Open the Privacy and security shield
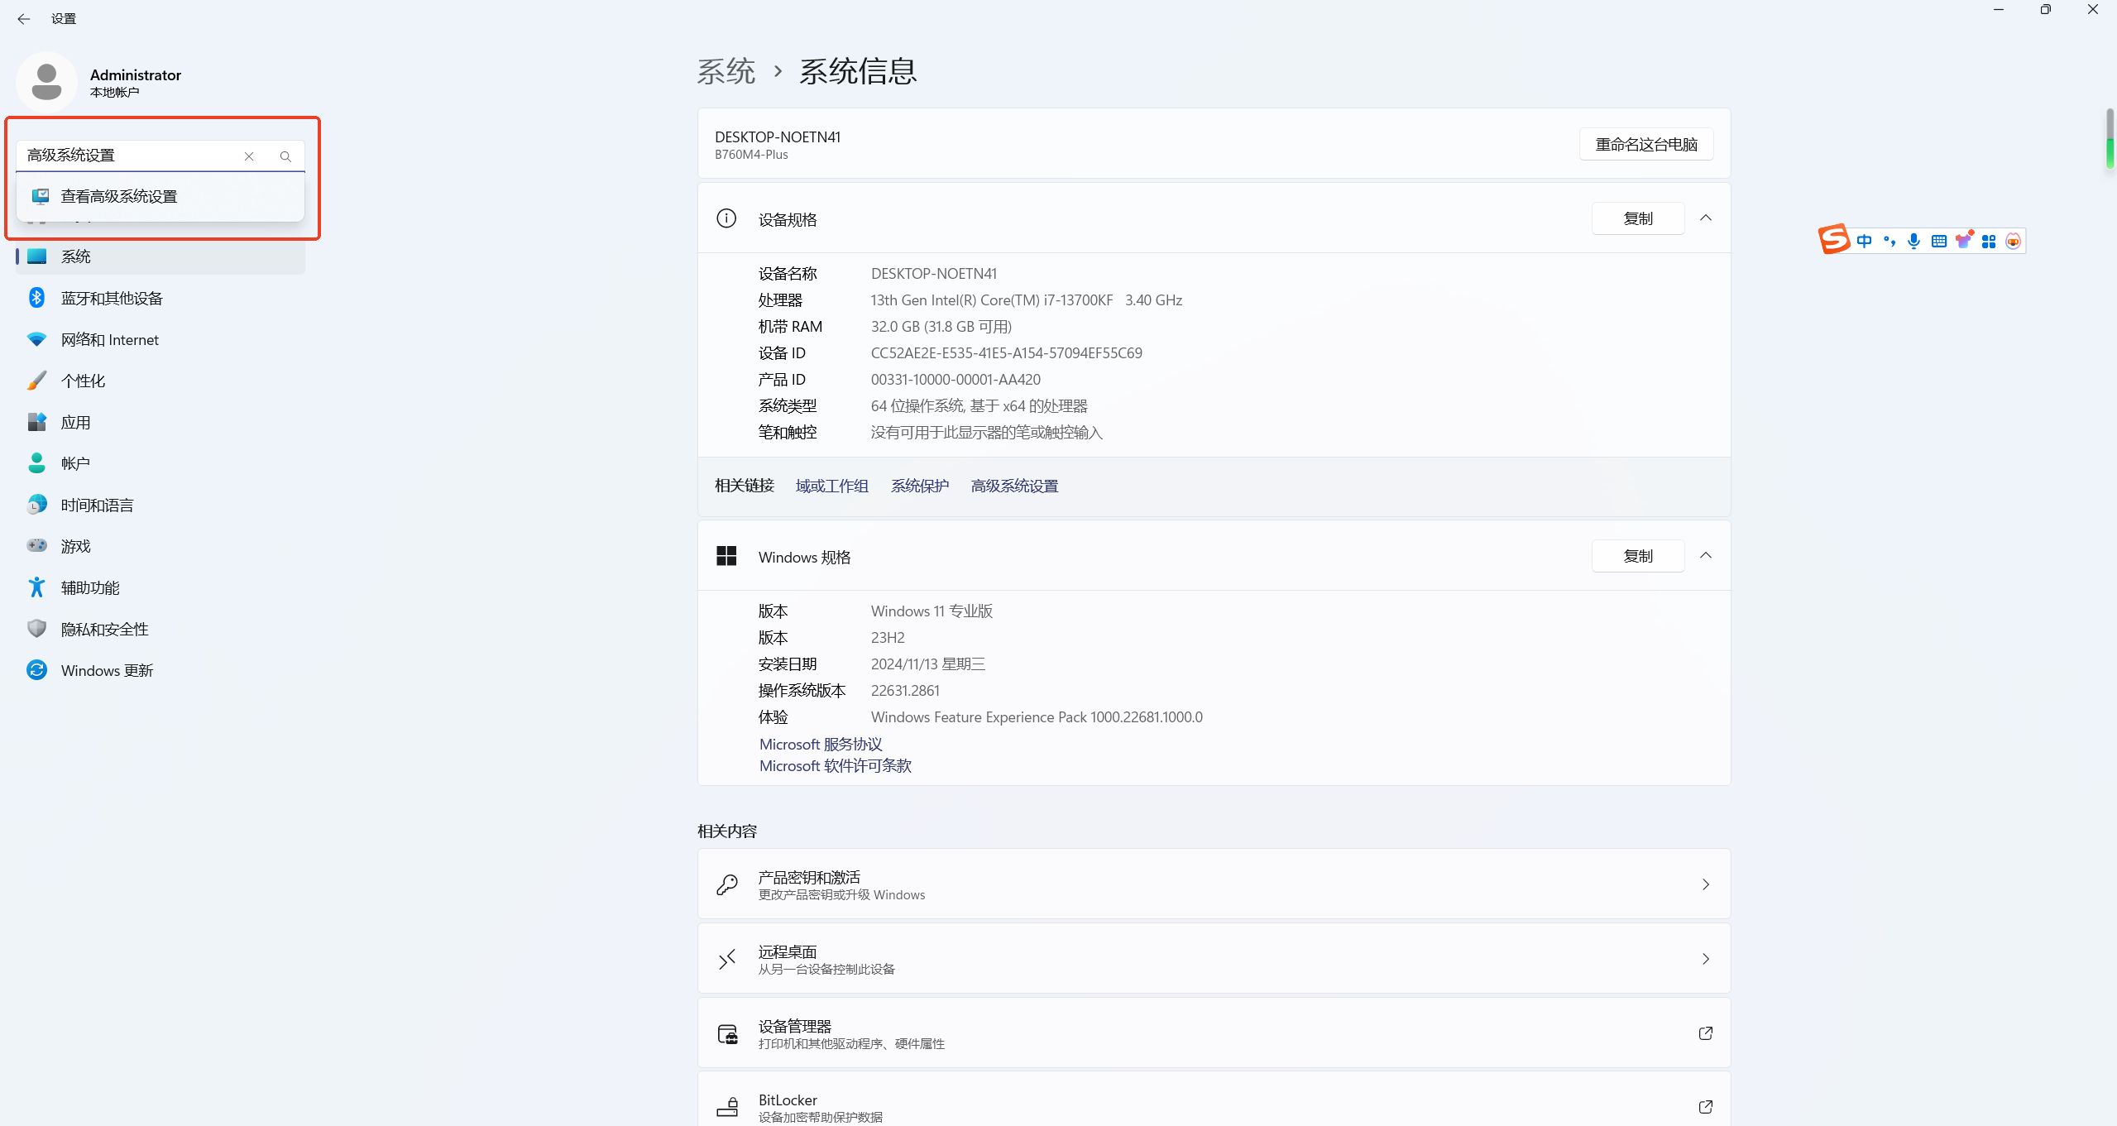This screenshot has height=1126, width=2117. pos(36,629)
